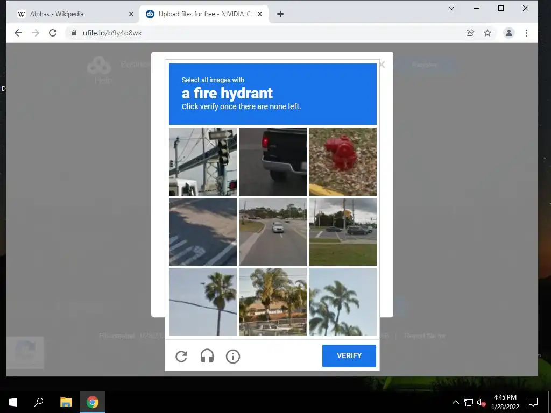Click the blue VERIFY button

(349, 356)
